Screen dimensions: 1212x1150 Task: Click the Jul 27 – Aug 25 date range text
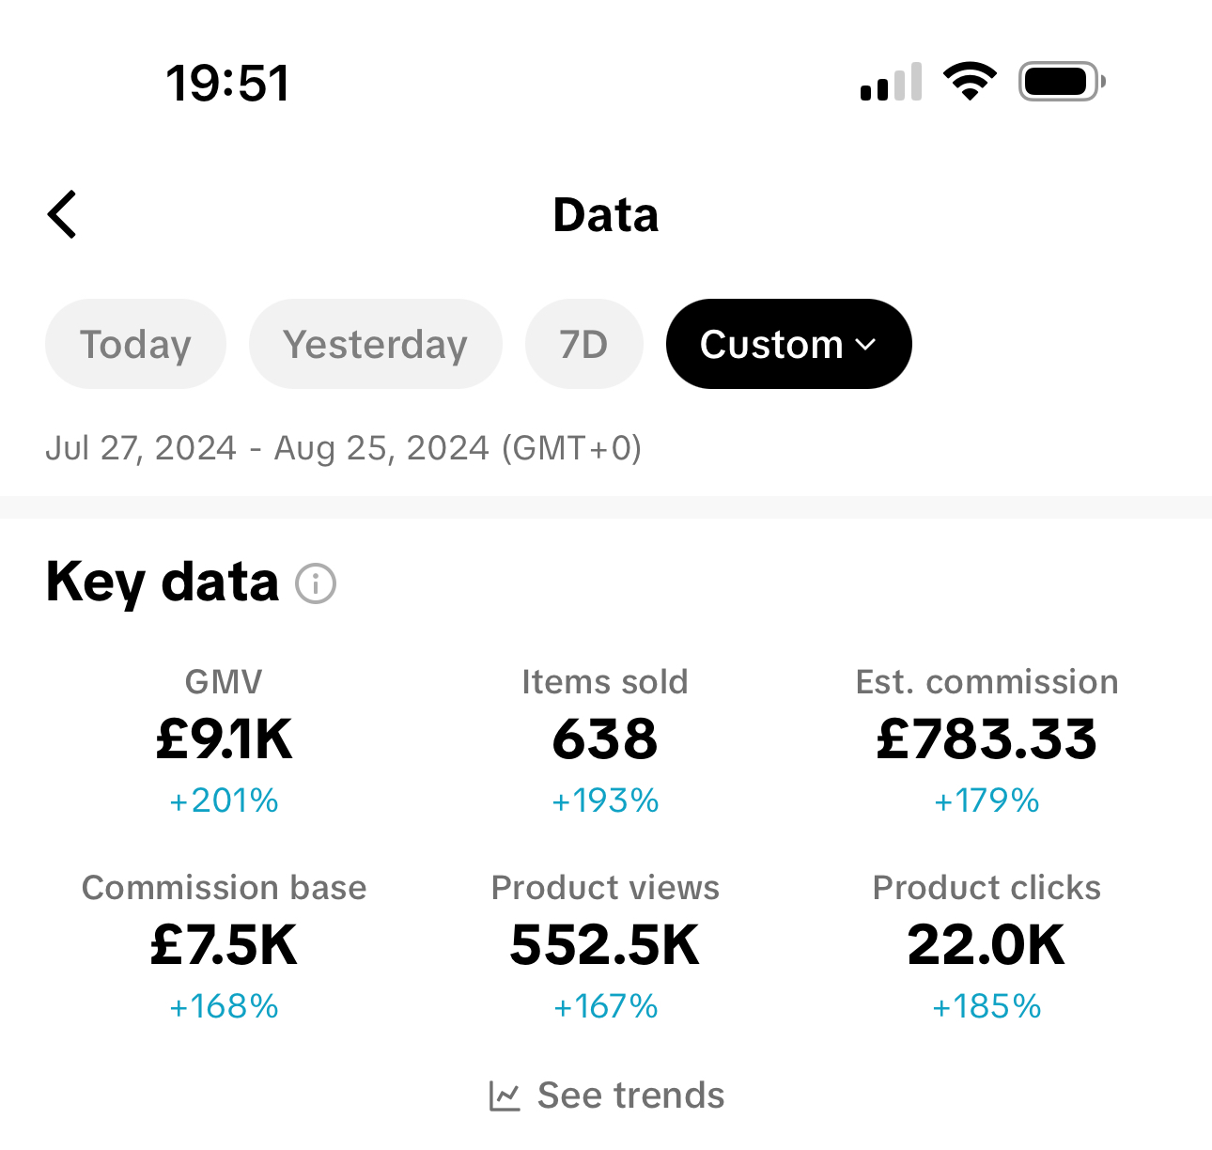point(344,448)
